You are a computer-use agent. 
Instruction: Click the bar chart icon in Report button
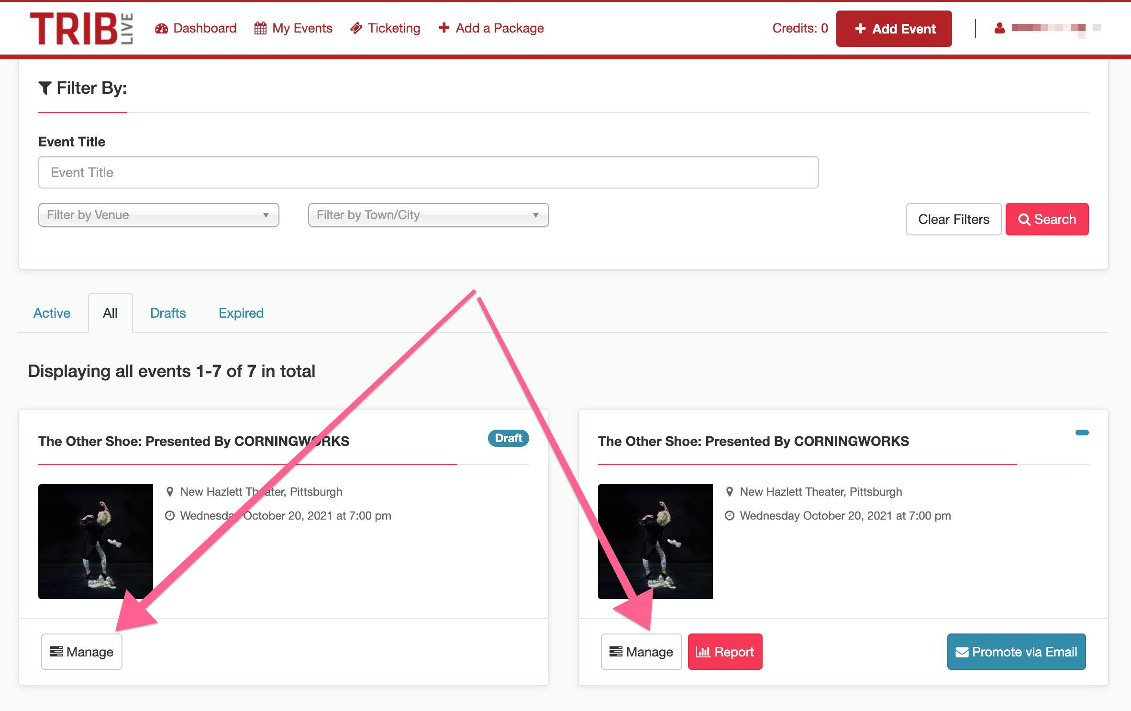pos(703,652)
